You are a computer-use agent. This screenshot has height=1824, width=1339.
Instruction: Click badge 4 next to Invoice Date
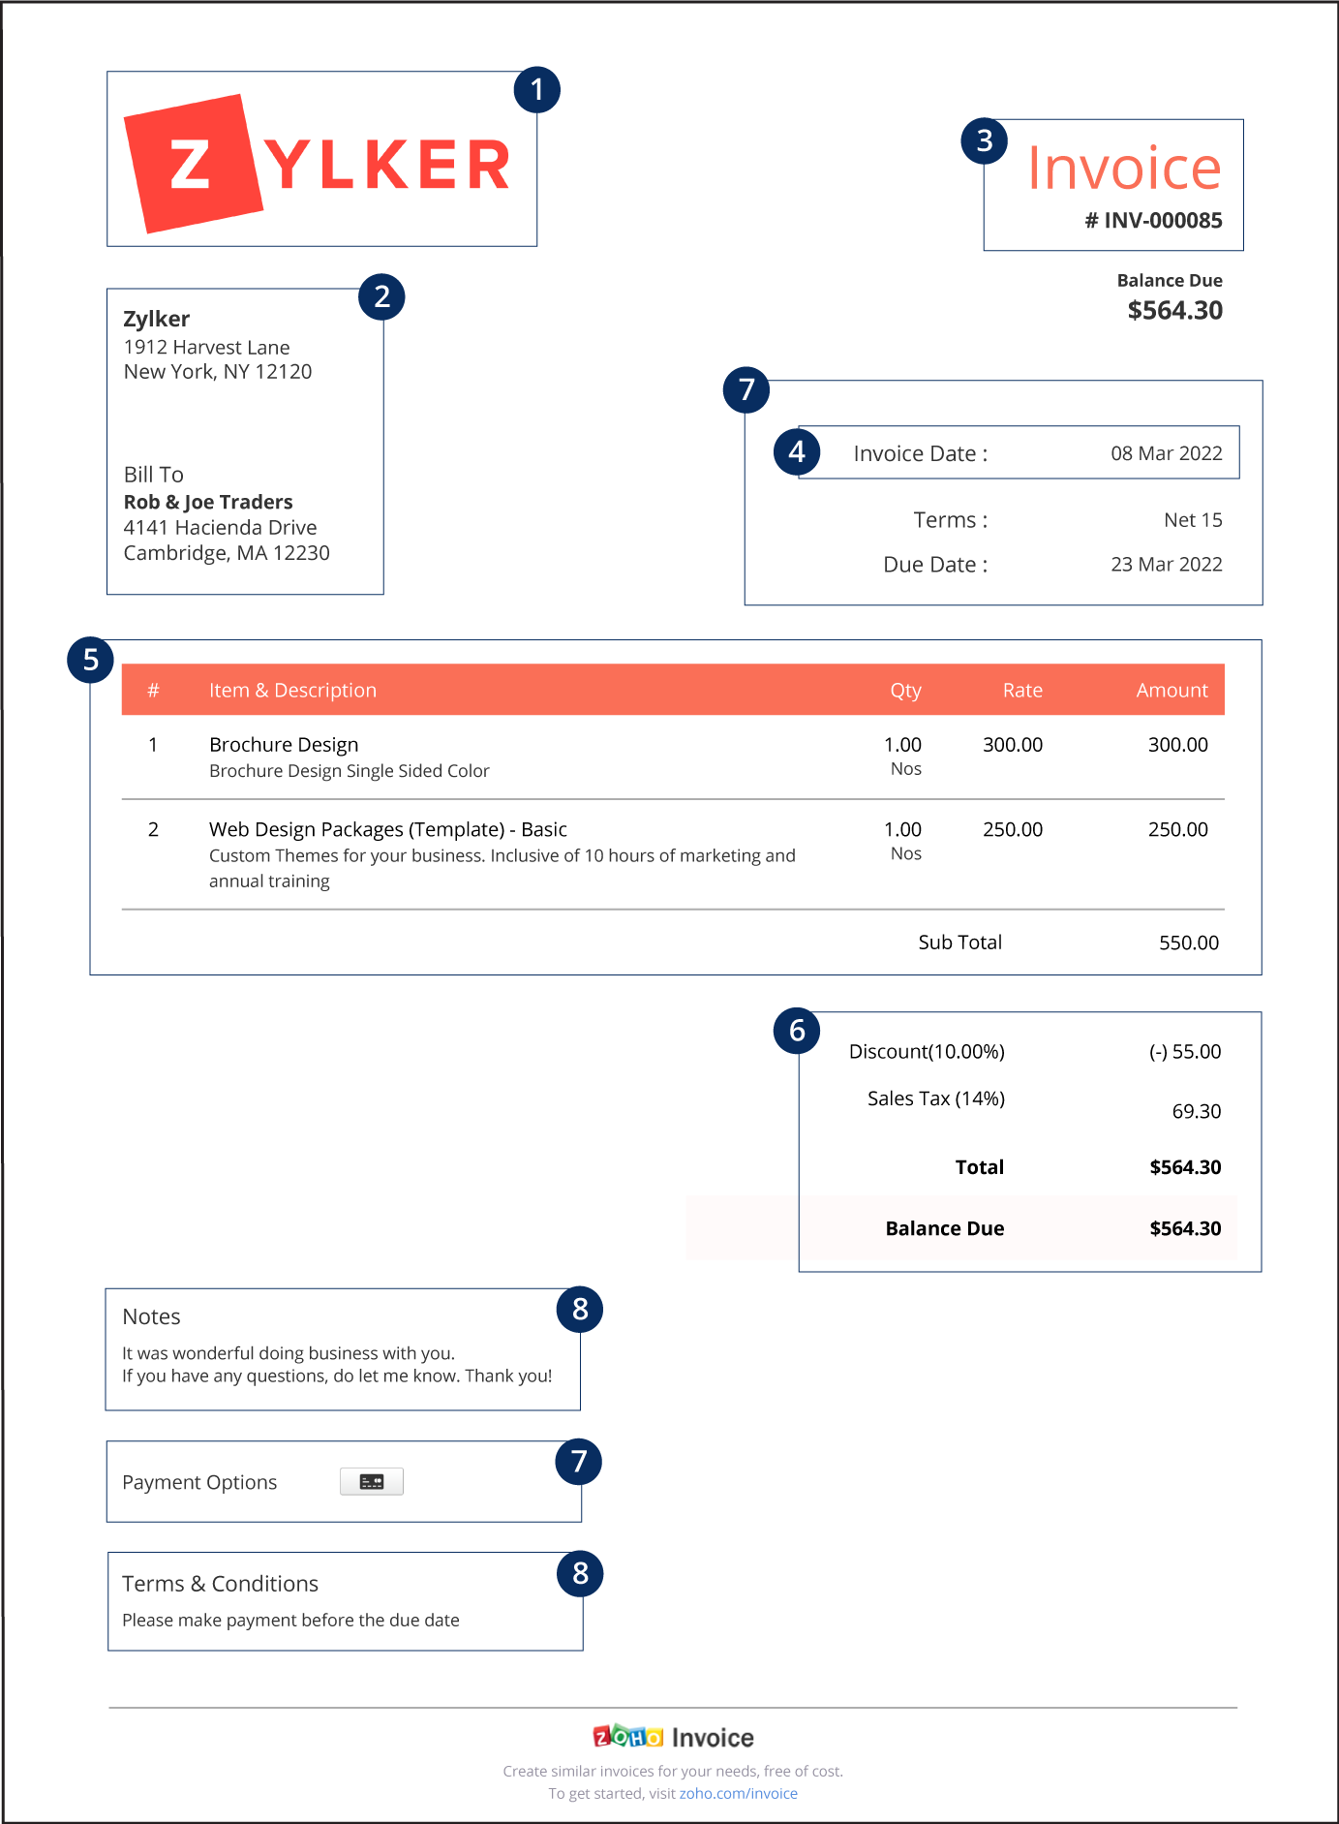pos(797,451)
